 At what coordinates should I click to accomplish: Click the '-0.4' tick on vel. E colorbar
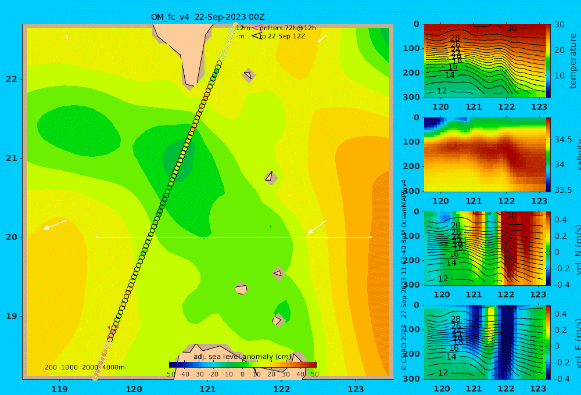tap(561, 378)
